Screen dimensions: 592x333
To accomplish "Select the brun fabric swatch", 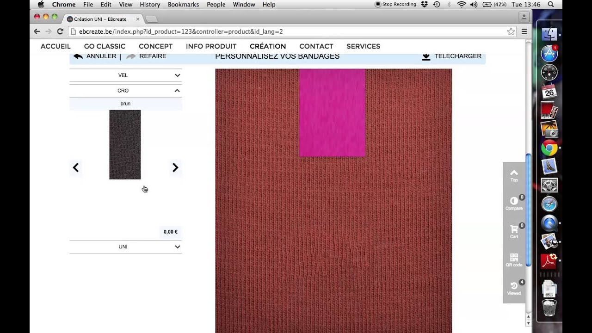I will [x=125, y=145].
